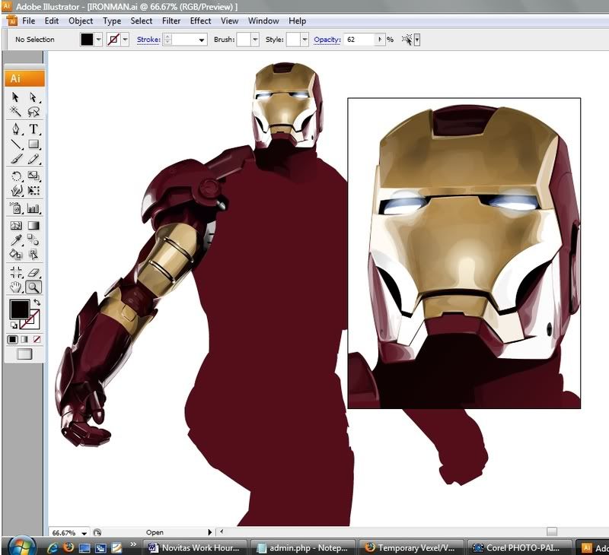Select the Column Graph tool
Viewport: 609px width, 555px height.
click(33, 208)
